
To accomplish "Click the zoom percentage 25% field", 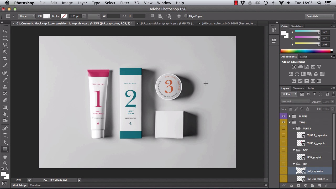I will [x=19, y=180].
